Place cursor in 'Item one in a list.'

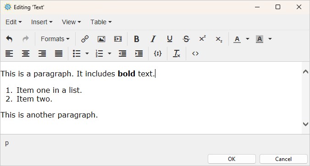[x=49, y=90]
